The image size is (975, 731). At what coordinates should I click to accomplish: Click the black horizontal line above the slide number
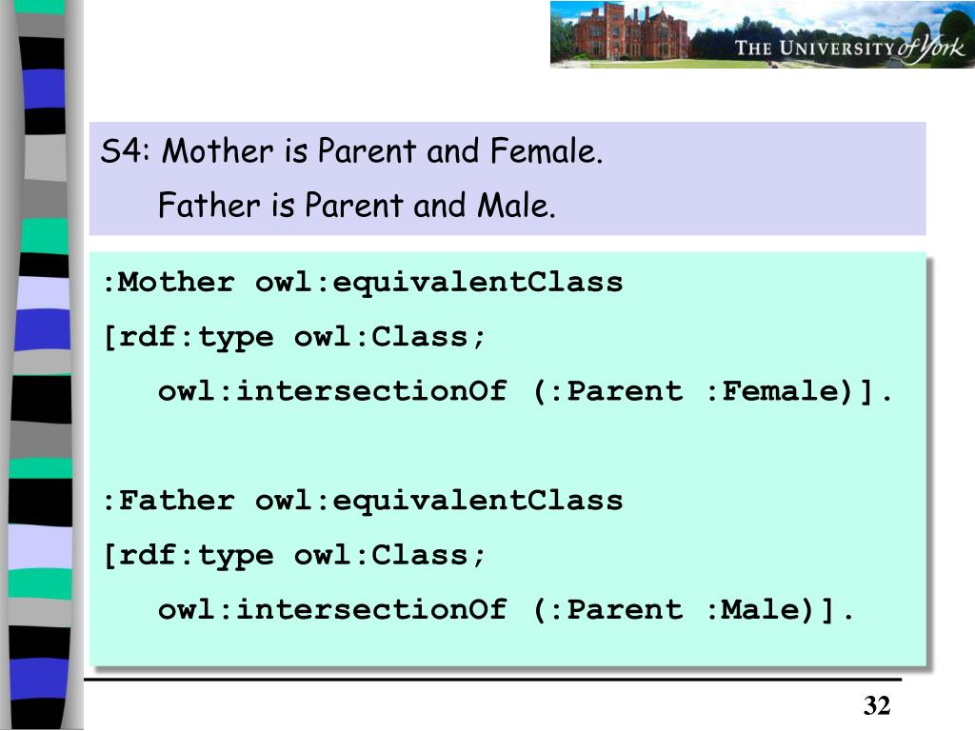[x=492, y=680]
